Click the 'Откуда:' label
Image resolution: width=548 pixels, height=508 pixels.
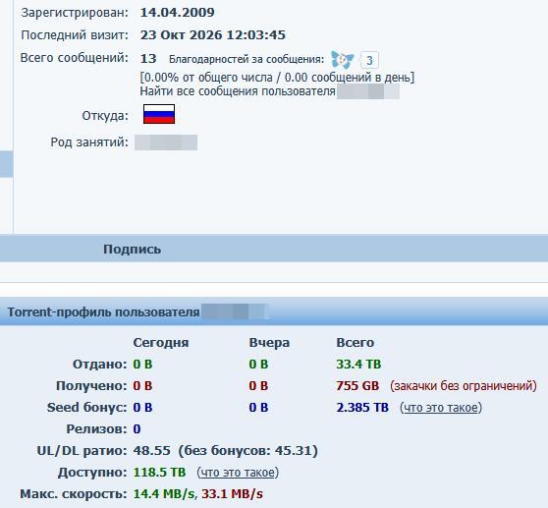coord(105,116)
